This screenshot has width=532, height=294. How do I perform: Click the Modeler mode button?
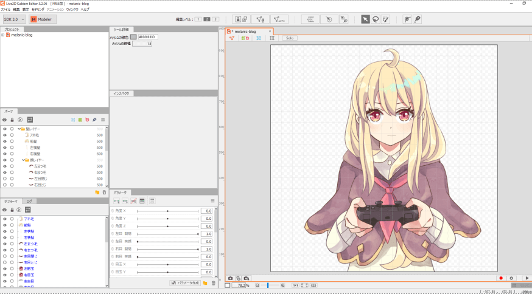(43, 19)
